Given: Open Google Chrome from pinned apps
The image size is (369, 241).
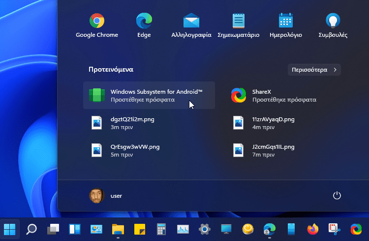Looking at the screenshot, I should [x=96, y=25].
